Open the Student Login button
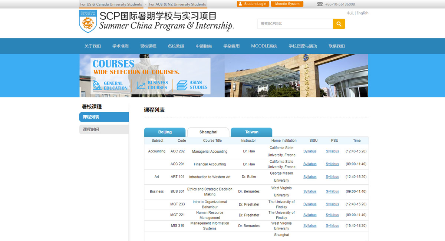The width and height of the screenshot is (445, 241). click(x=253, y=4)
